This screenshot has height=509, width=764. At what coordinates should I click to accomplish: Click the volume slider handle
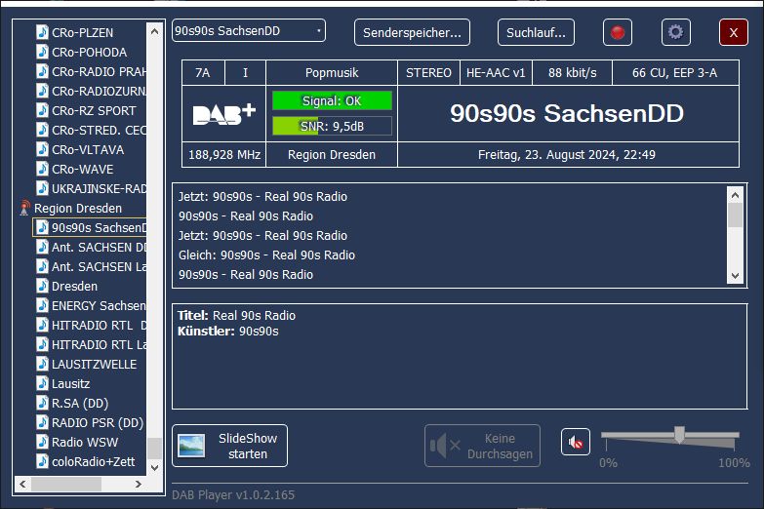click(679, 434)
